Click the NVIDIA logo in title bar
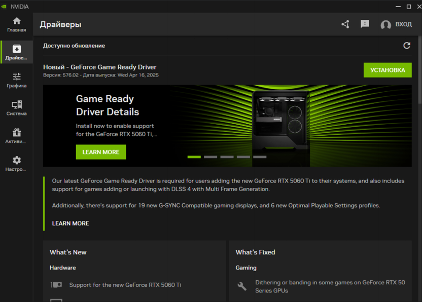The height and width of the screenshot is (302, 422). pyautogui.click(x=4, y=7)
